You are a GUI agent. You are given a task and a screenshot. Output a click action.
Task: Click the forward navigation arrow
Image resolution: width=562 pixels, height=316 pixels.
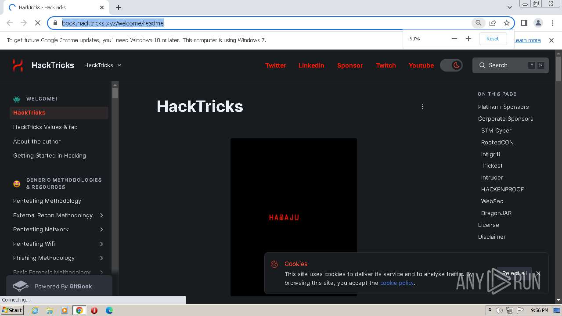click(24, 23)
